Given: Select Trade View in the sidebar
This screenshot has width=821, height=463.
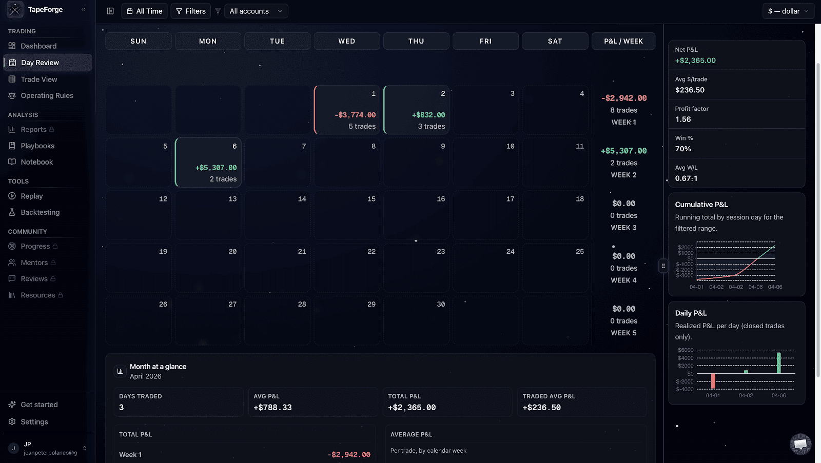Looking at the screenshot, I should click(x=38, y=79).
